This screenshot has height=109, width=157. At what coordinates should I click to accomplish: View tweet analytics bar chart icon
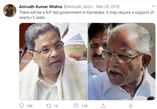click(x=131, y=106)
